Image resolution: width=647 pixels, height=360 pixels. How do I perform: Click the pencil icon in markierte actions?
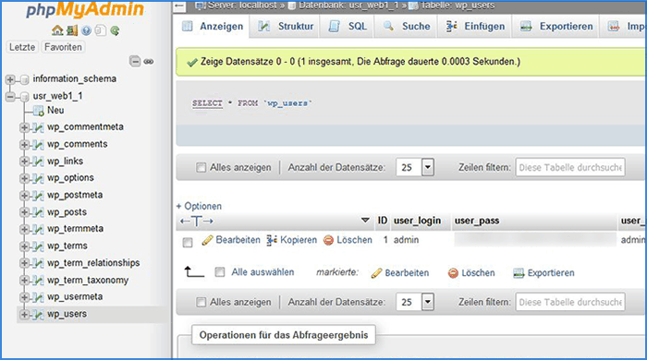pyautogui.click(x=376, y=273)
